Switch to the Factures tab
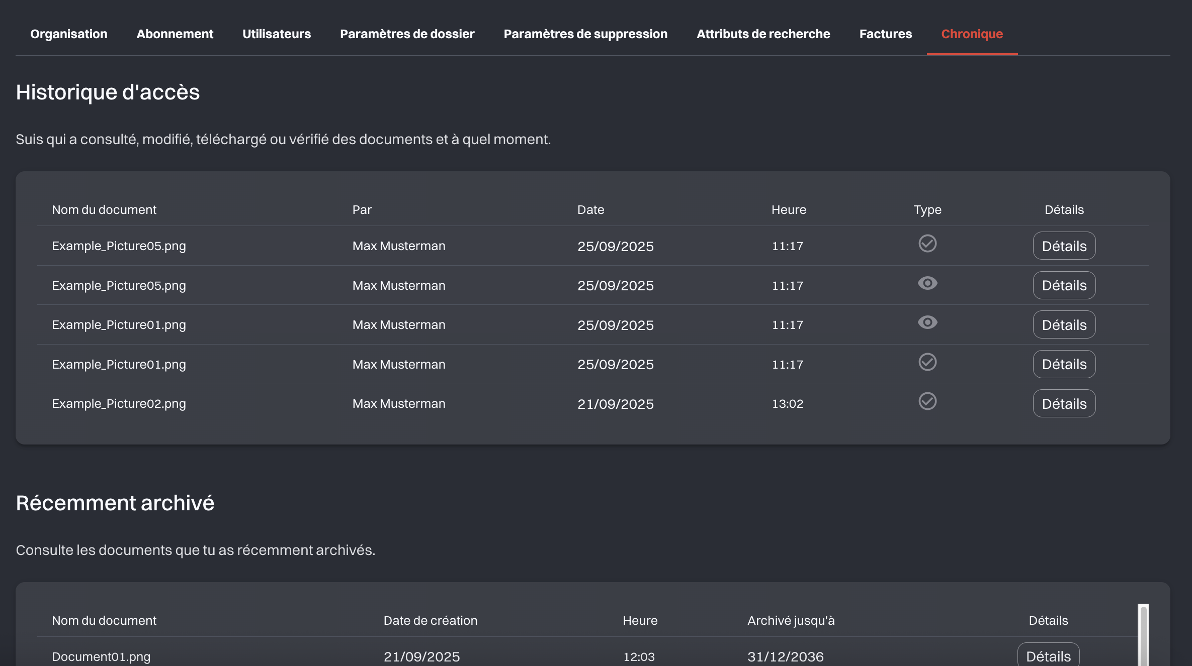1192x666 pixels. click(885, 34)
